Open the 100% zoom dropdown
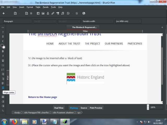Viewport: 167px width, 125px height. tap(156, 107)
